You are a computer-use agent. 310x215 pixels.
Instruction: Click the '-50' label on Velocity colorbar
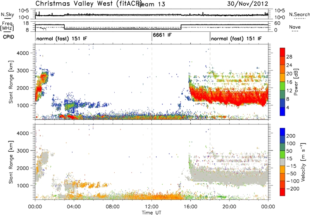[291, 173]
